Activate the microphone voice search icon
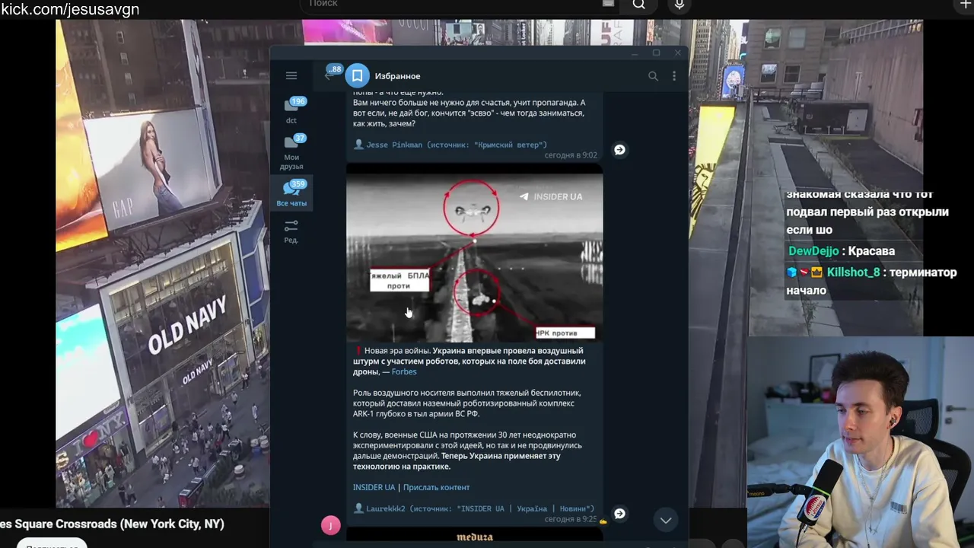The image size is (974, 548). (680, 5)
